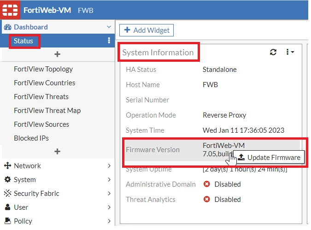The image size is (311, 230).
Task: Click the 'System Information' widget title
Action: pos(158,53)
